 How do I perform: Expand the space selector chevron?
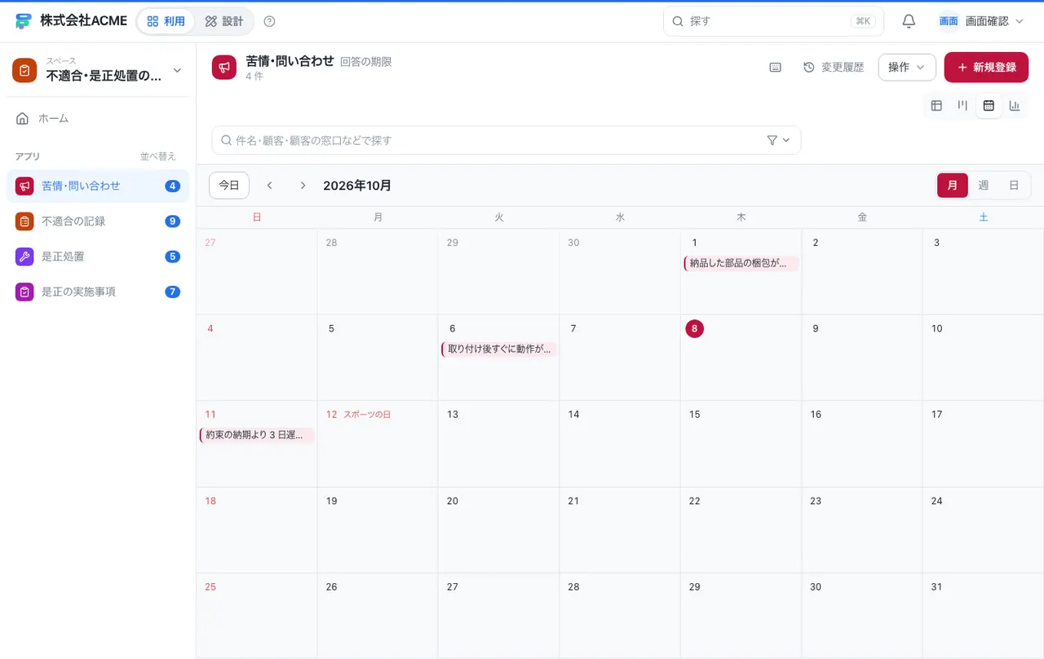point(177,70)
